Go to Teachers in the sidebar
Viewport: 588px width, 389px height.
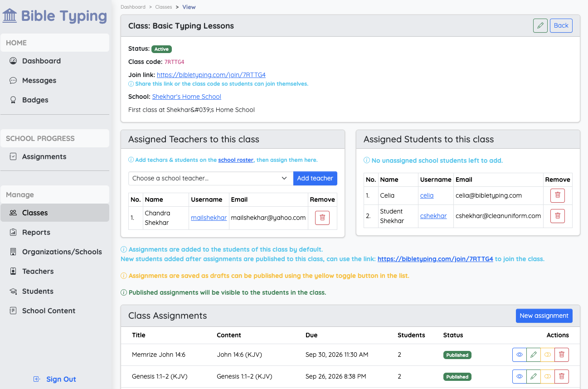click(x=55, y=271)
